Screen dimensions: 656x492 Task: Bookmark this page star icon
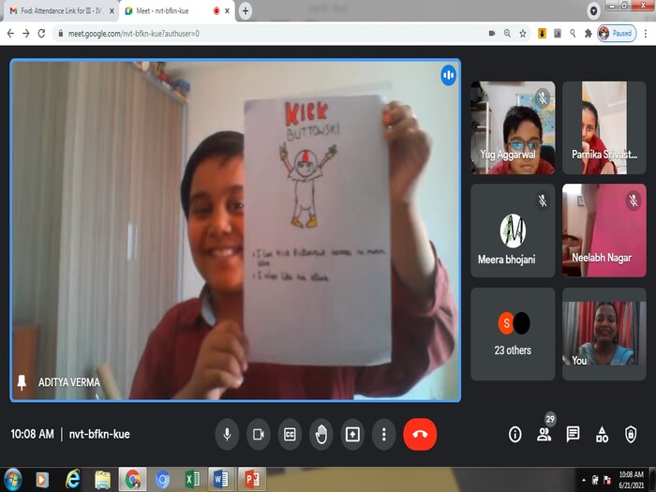click(x=523, y=34)
